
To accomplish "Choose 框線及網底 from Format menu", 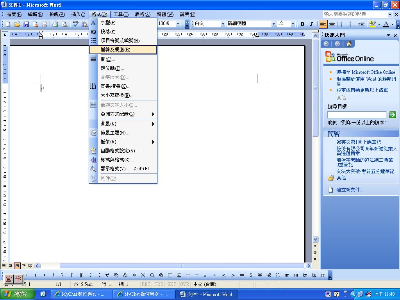I will (123, 50).
